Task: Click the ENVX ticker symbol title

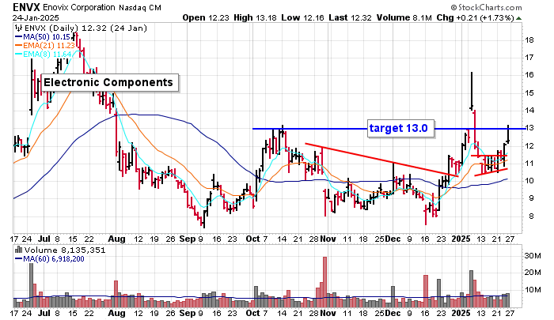Action: (26, 7)
